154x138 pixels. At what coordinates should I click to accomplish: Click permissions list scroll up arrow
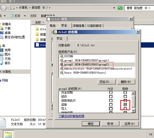pyautogui.click(x=133, y=93)
